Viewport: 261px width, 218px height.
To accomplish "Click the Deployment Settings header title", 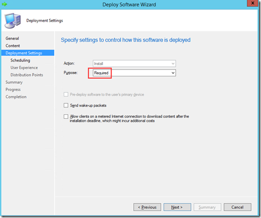I will [45, 21].
